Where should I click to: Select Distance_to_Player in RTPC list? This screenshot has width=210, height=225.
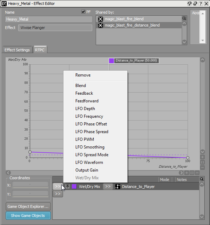tap(138, 187)
